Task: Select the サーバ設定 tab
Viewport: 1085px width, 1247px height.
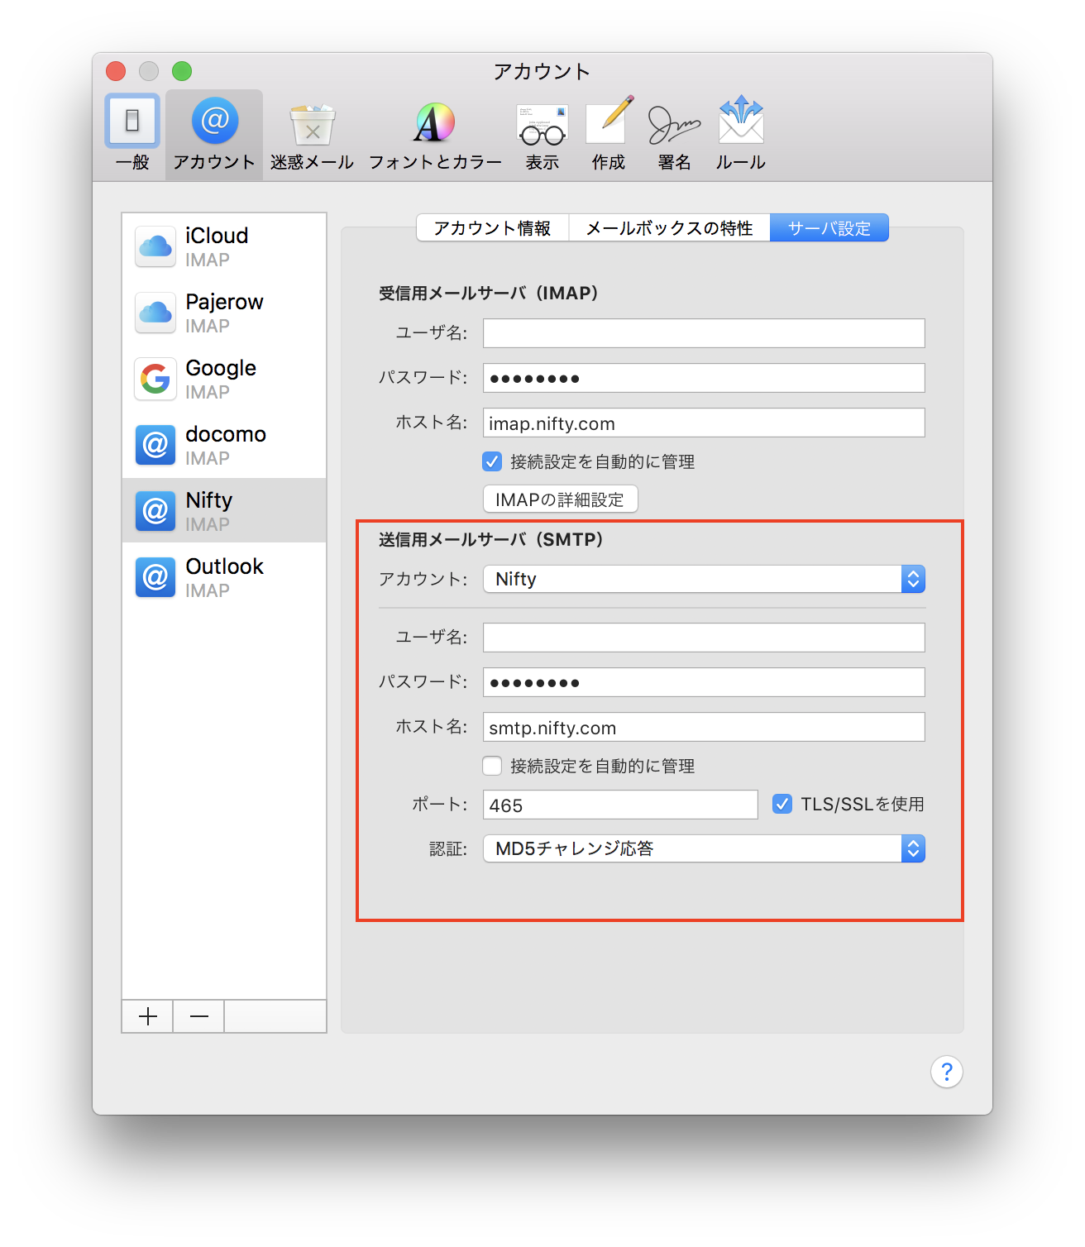Action: [829, 228]
